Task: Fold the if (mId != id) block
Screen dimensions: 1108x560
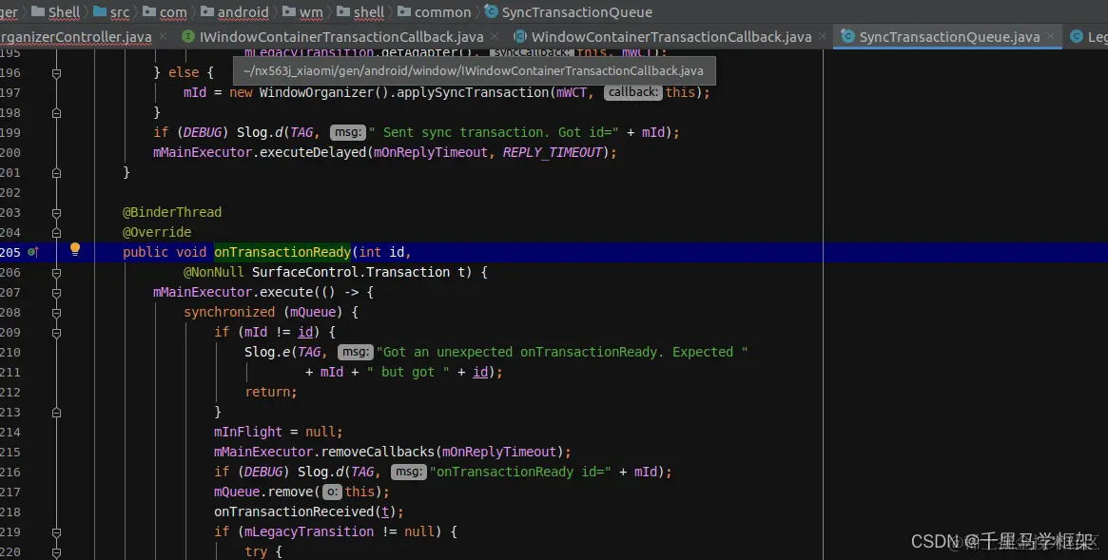Action: [x=56, y=333]
